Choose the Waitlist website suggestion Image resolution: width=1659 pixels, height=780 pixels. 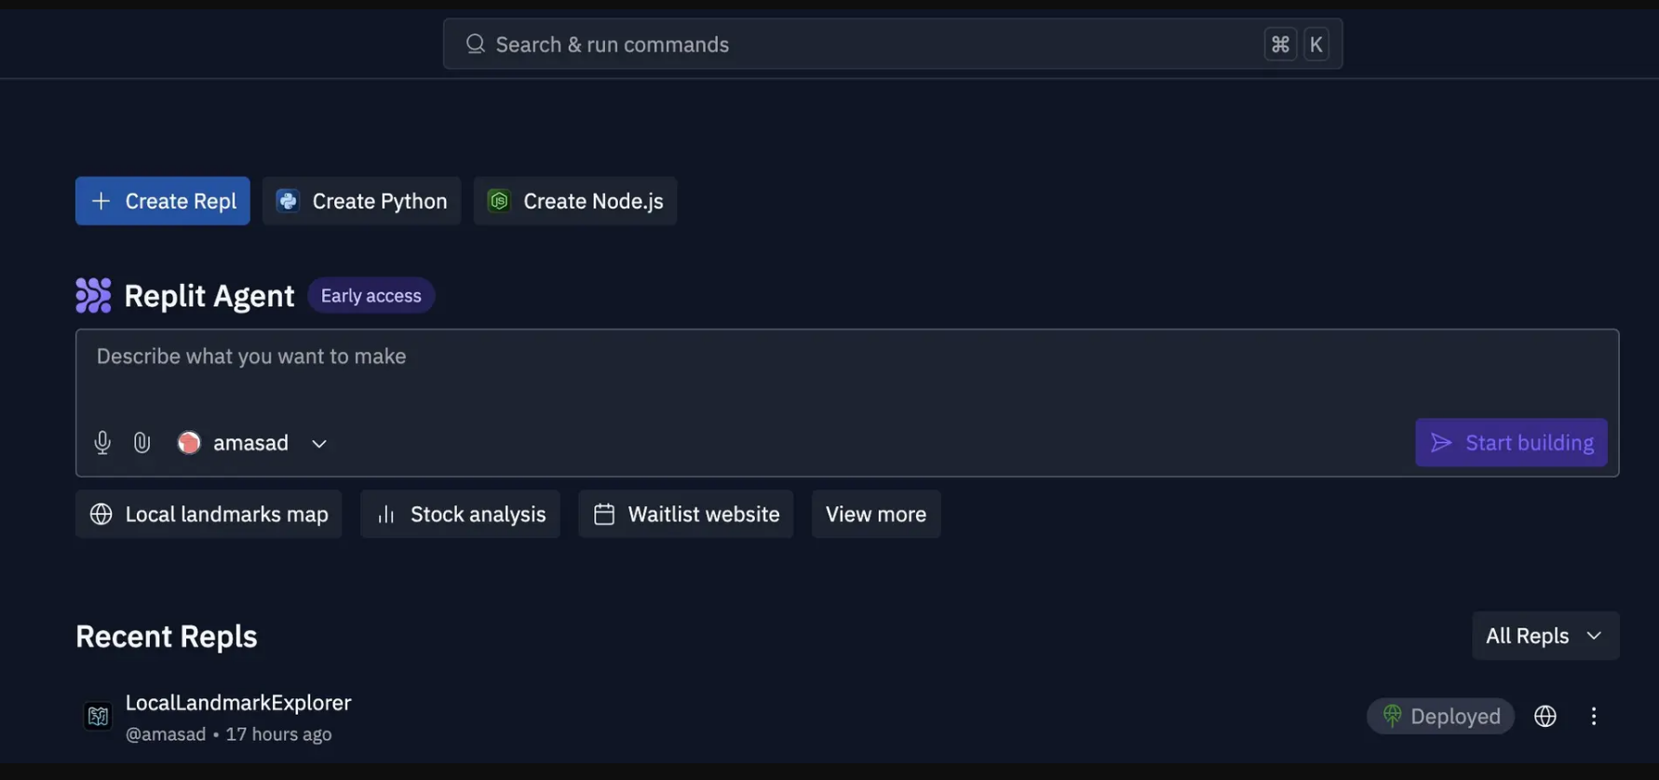click(686, 514)
